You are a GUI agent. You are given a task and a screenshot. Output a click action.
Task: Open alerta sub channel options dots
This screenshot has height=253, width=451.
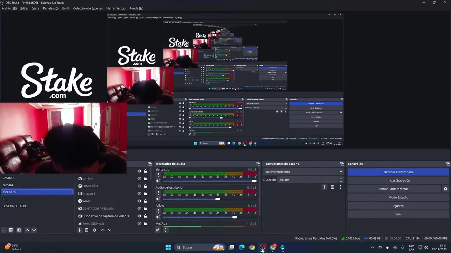click(x=158, y=175)
